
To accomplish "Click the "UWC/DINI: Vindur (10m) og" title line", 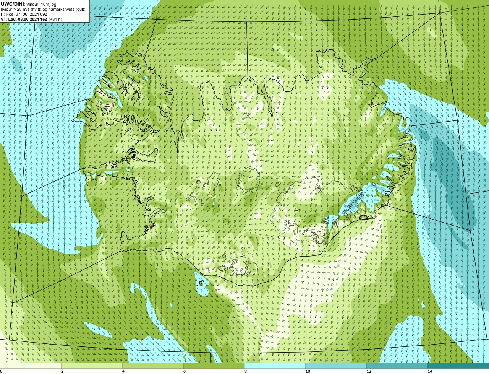I will point(29,4).
